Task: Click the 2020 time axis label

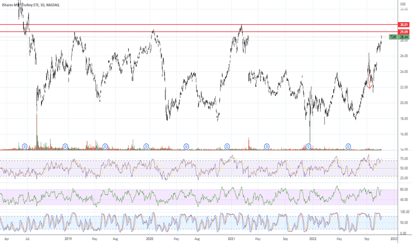Action: (x=149, y=239)
